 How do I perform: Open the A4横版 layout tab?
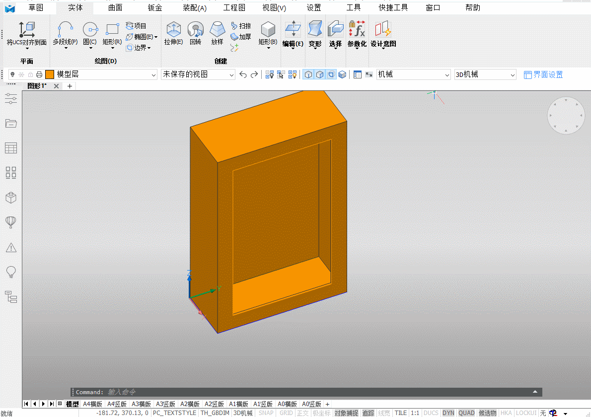click(92, 404)
